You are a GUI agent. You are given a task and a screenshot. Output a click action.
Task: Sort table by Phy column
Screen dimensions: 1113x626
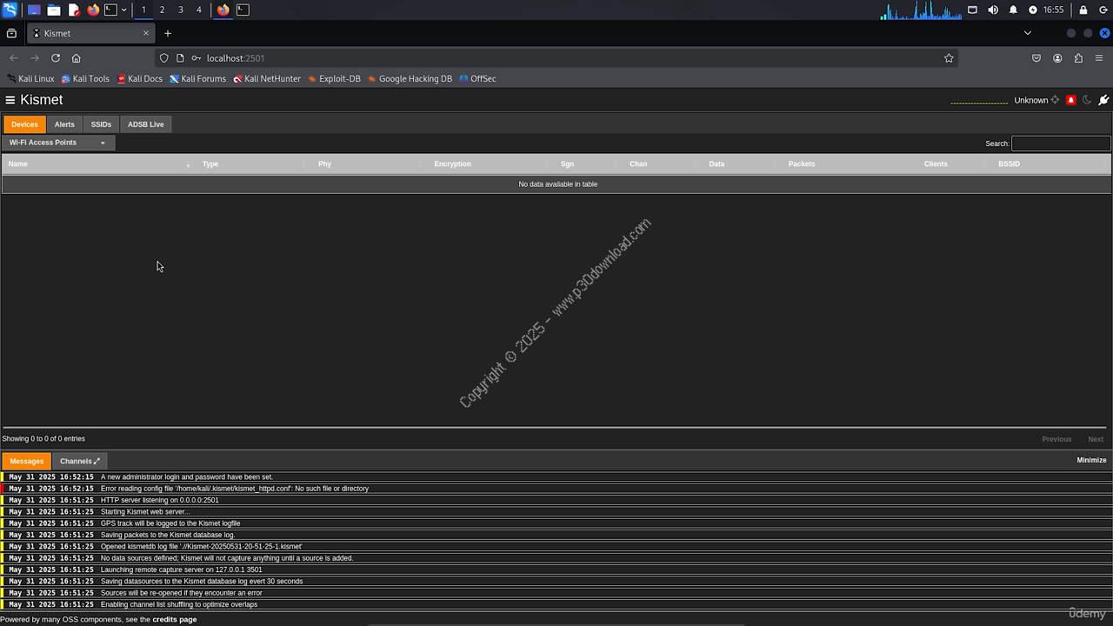370,163
